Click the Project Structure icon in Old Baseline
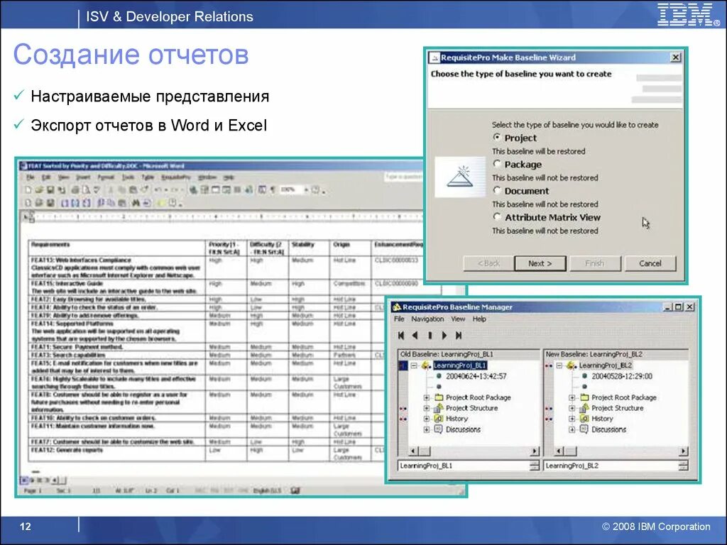Viewport: 727px width, 545px height. coord(439,408)
